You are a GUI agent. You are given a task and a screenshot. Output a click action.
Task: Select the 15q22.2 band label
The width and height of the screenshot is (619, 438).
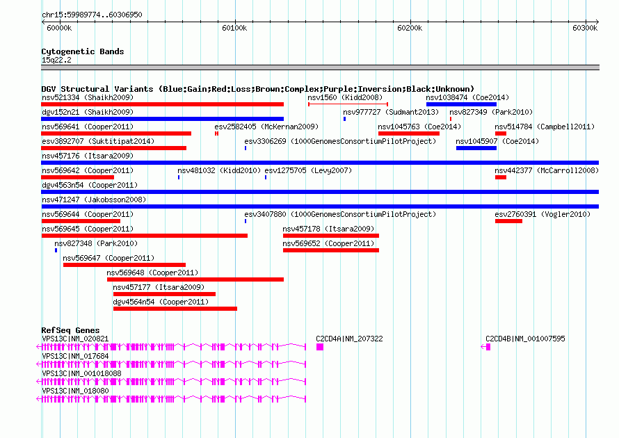coord(56,60)
